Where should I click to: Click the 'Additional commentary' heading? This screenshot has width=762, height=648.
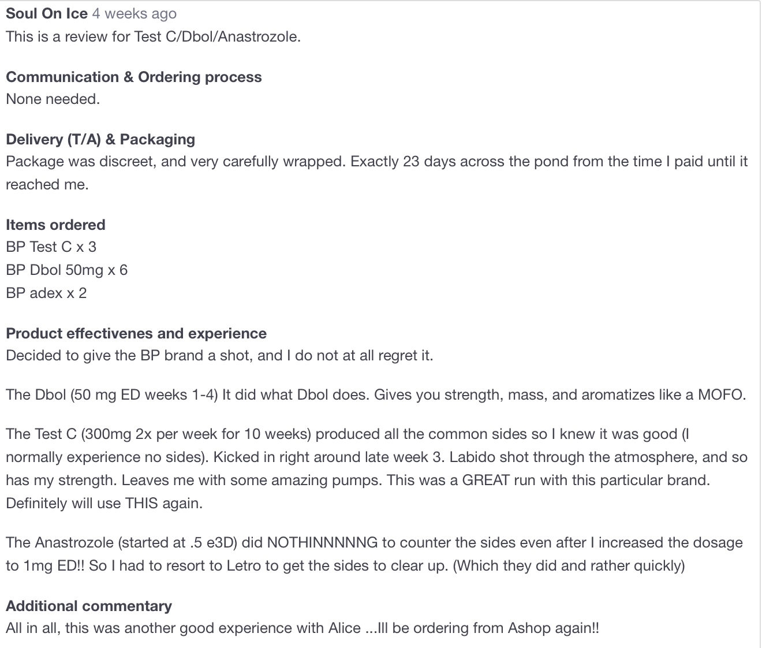pyautogui.click(x=89, y=606)
